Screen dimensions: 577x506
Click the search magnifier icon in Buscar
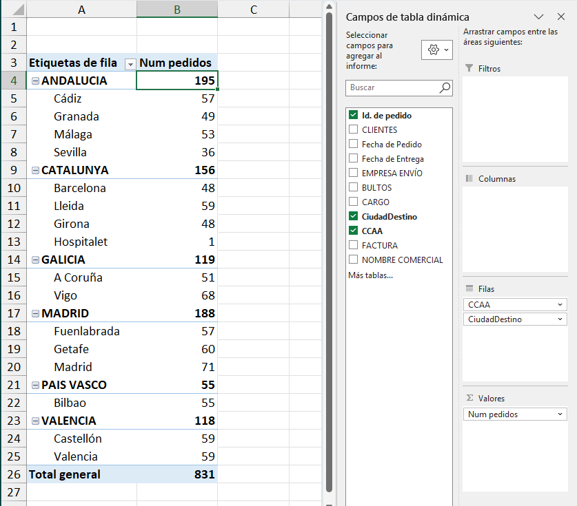click(x=445, y=88)
